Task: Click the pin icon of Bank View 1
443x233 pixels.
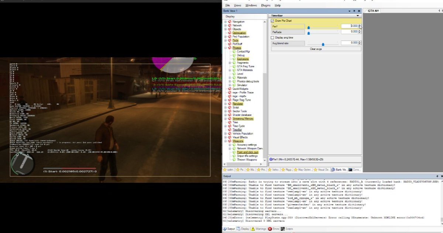Action: 355,11
